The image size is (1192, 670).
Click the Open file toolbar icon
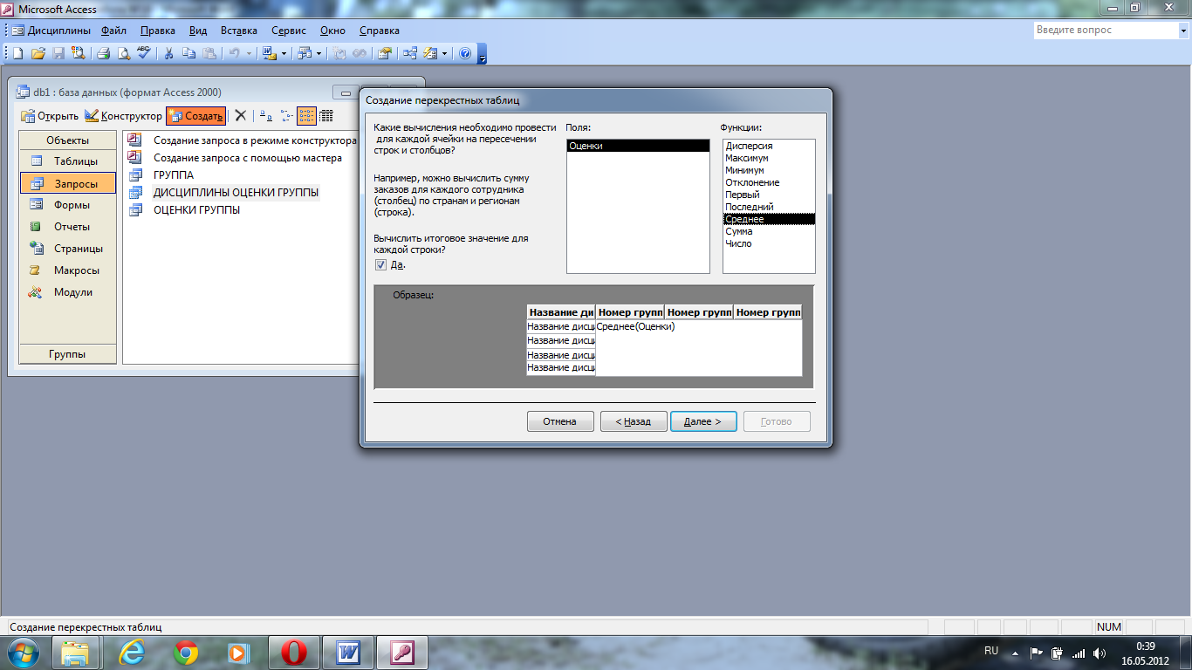point(38,53)
